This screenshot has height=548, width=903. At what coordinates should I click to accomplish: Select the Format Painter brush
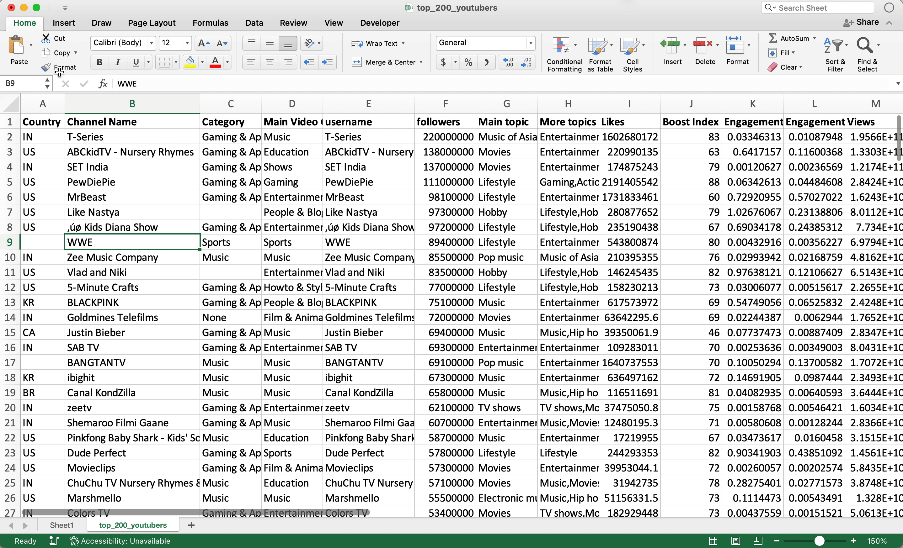click(46, 67)
